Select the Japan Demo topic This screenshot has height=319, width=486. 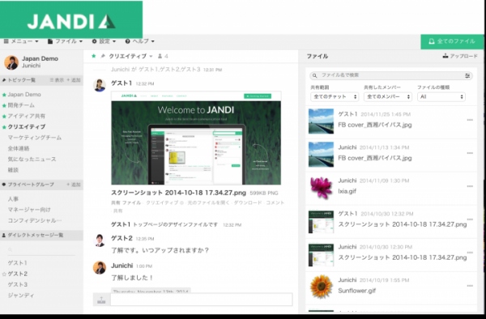[24, 95]
